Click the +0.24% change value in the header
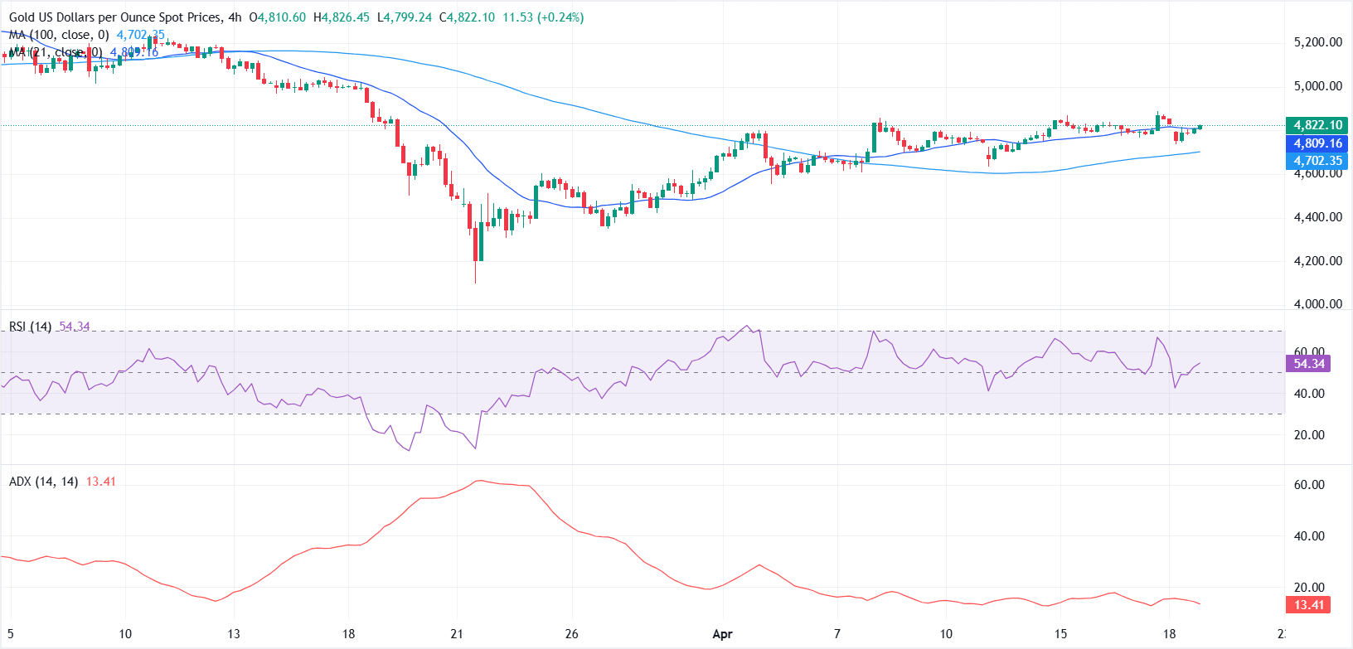Image resolution: width=1353 pixels, height=649 pixels. [x=560, y=17]
